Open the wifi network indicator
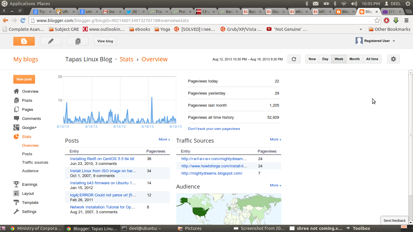The height and width of the screenshot is (232, 413). coord(344,4)
